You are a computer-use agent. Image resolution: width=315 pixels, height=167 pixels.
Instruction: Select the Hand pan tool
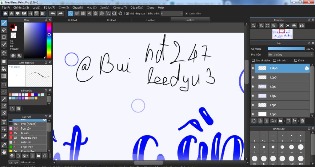point(4,152)
